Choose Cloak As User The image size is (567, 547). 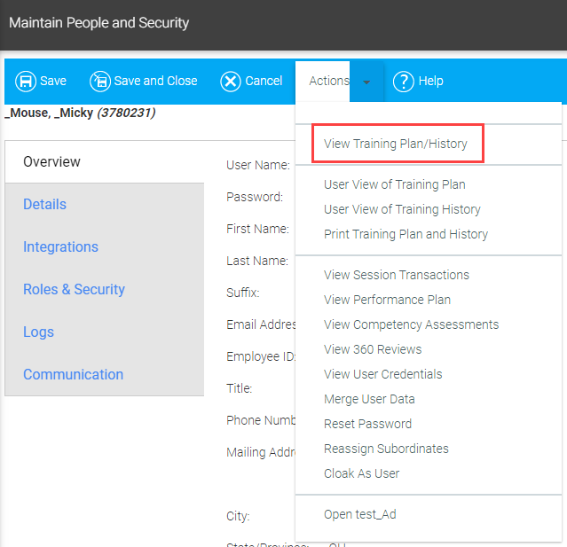362,473
